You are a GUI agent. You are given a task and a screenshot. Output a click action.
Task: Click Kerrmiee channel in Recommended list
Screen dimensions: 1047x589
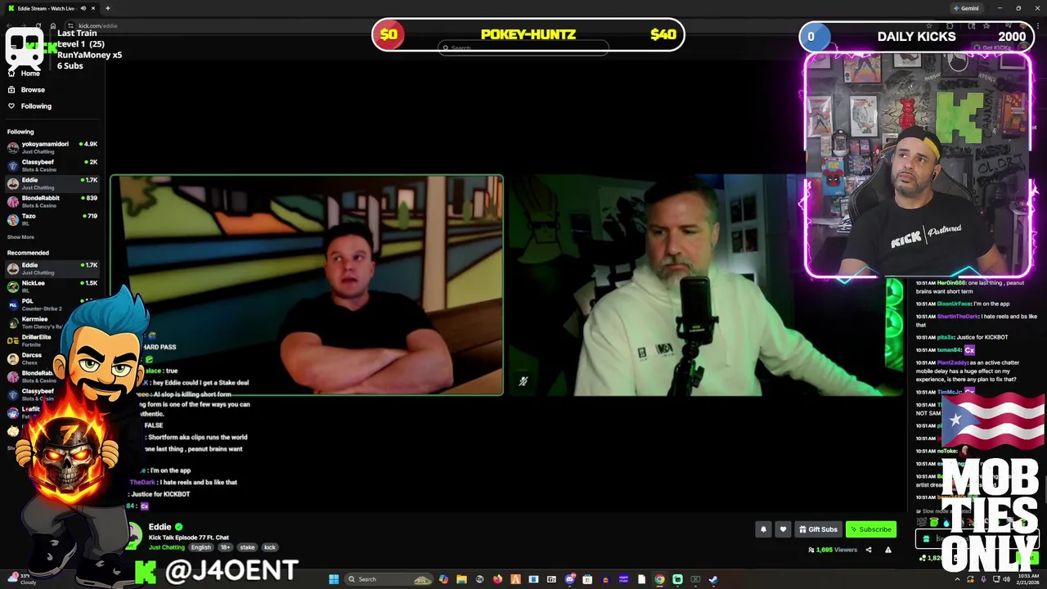[52, 322]
